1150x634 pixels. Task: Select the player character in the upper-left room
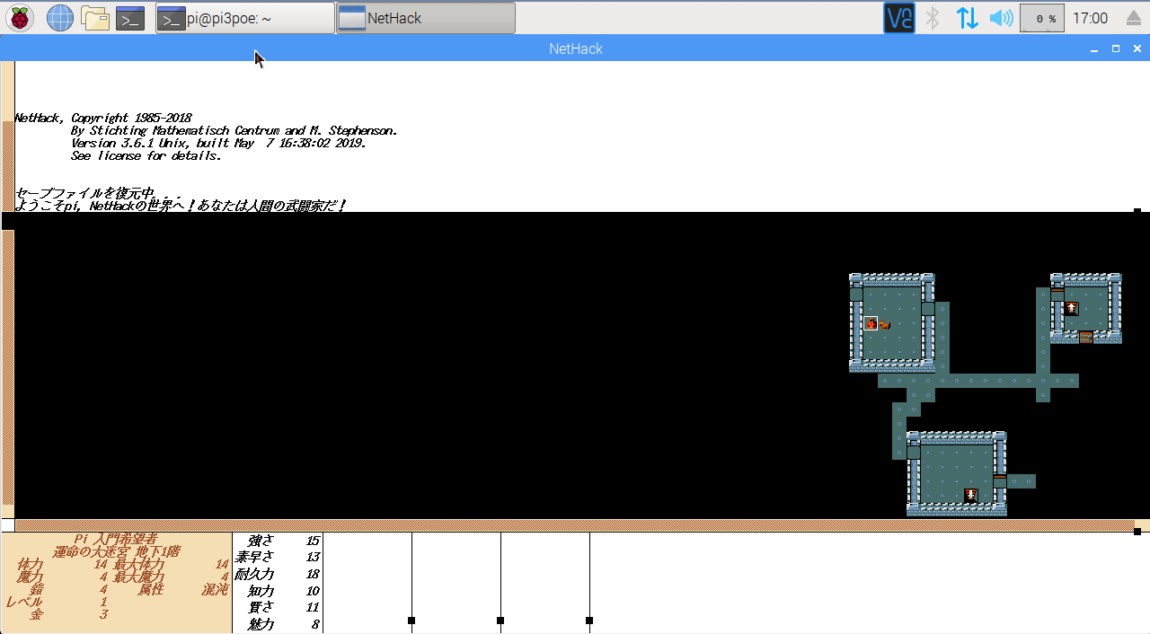871,323
